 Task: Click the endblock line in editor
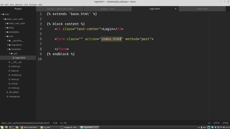61,54
